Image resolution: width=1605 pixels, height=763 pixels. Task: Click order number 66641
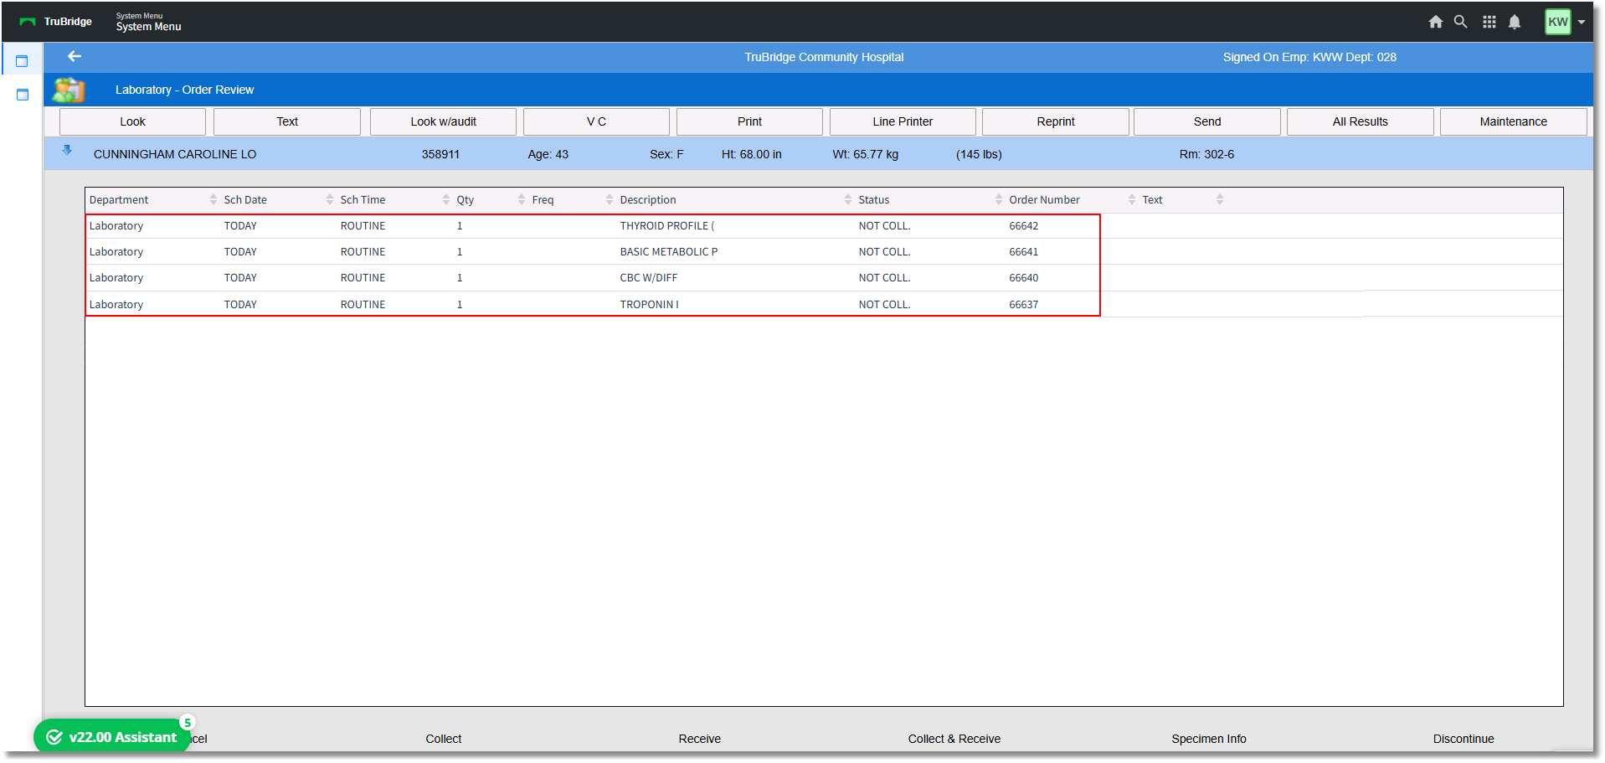pyautogui.click(x=1023, y=252)
